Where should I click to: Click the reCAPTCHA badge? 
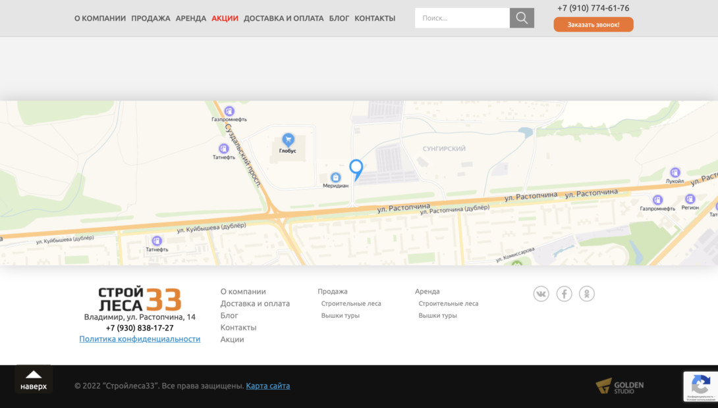701,386
